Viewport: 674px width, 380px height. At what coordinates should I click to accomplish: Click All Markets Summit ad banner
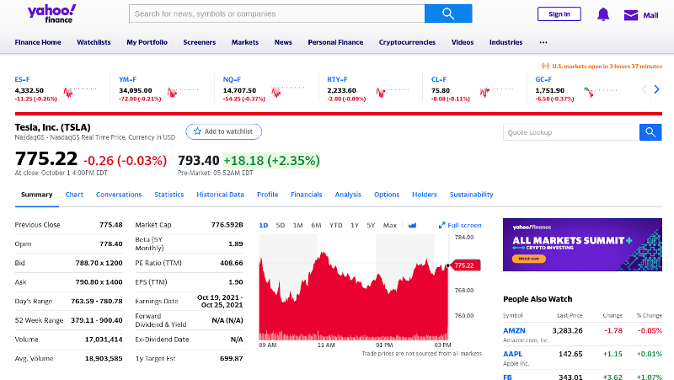[x=582, y=244]
